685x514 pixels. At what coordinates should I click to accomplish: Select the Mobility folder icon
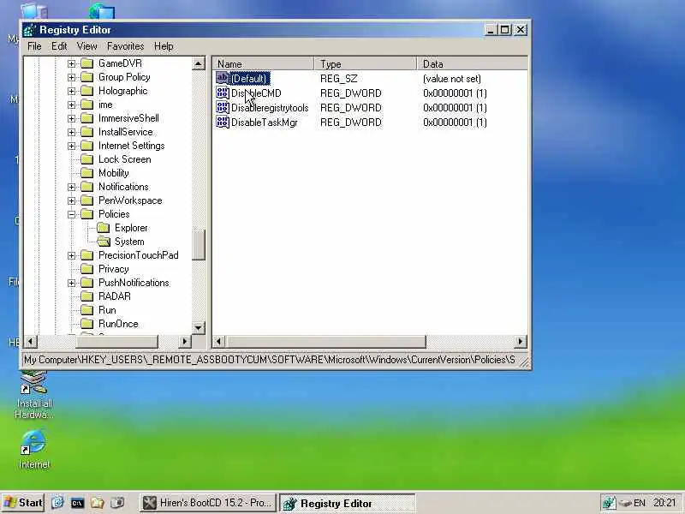tap(87, 173)
